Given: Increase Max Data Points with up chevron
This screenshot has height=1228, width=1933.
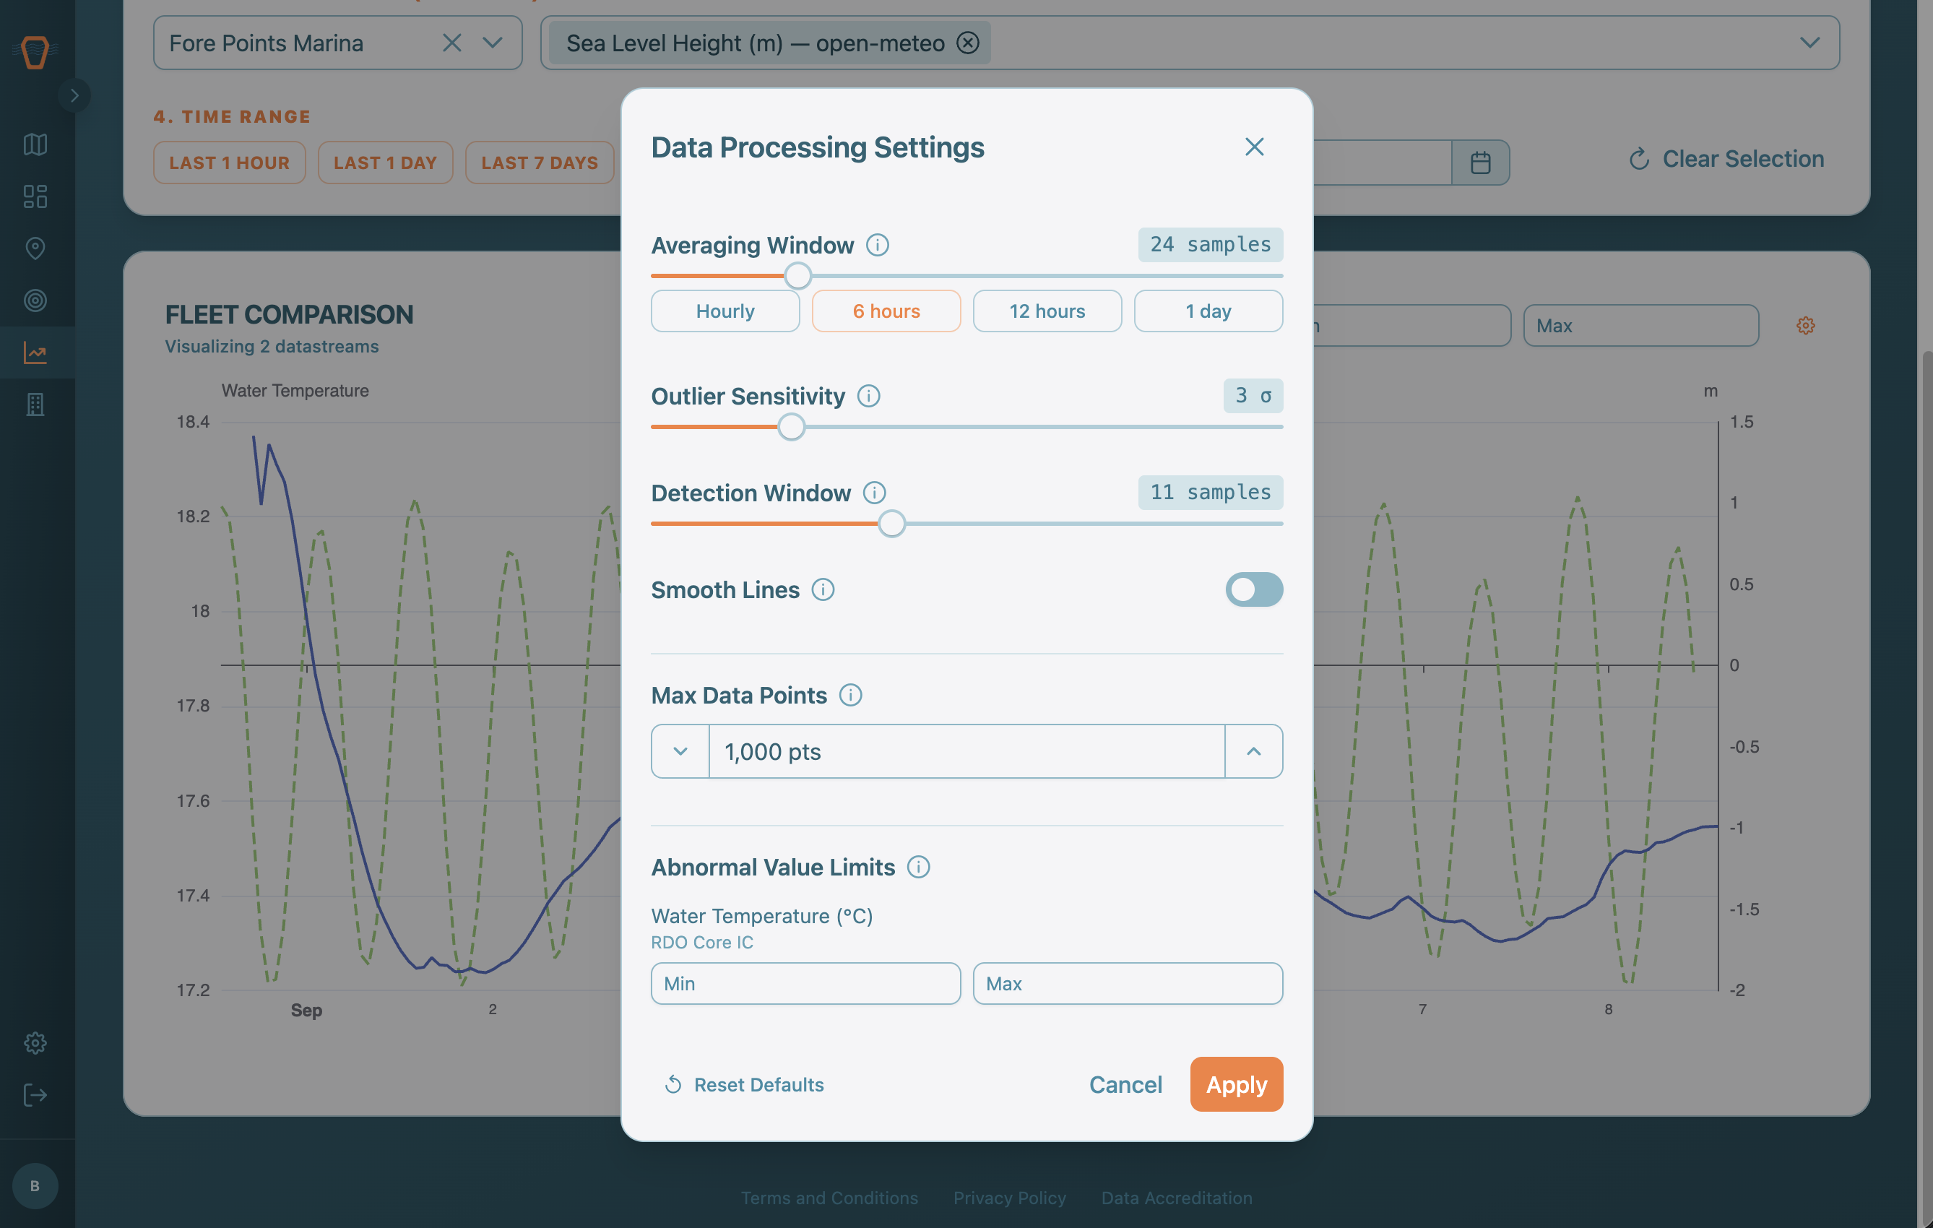Looking at the screenshot, I should click(1253, 751).
